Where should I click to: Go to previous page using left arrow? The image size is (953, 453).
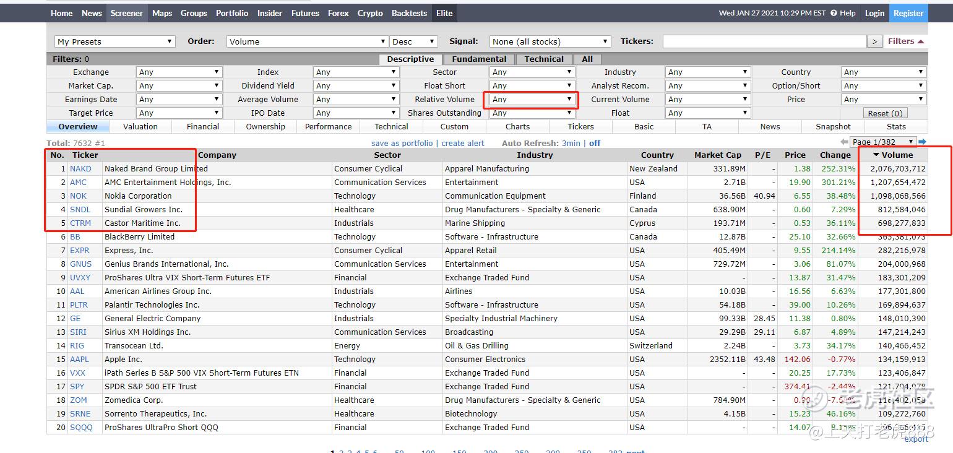click(x=844, y=142)
